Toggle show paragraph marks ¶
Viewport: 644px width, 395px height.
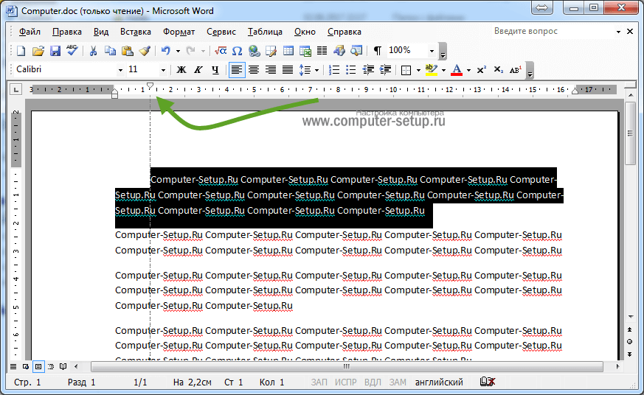pos(378,51)
